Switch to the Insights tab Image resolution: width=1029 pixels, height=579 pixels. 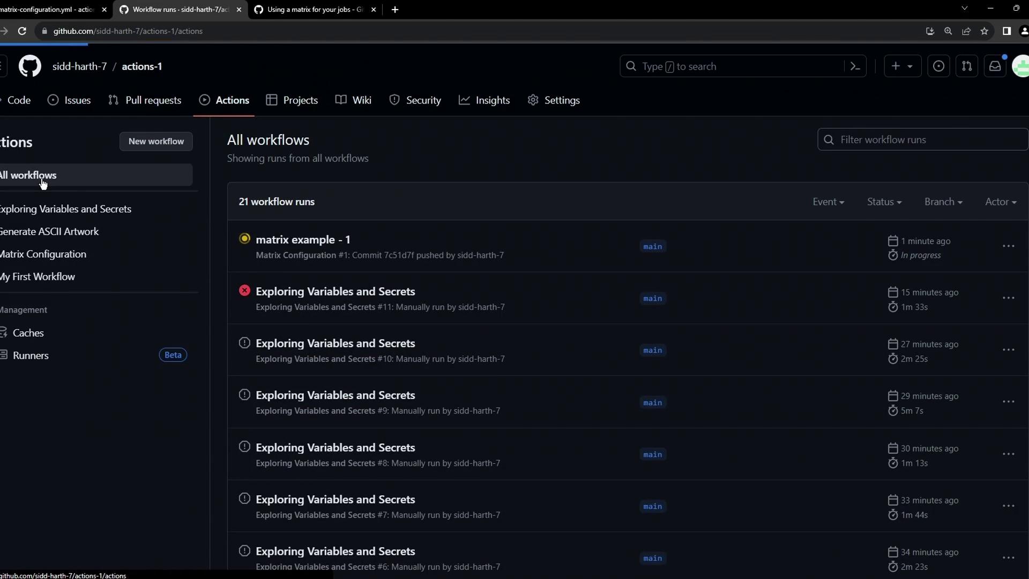click(x=484, y=100)
